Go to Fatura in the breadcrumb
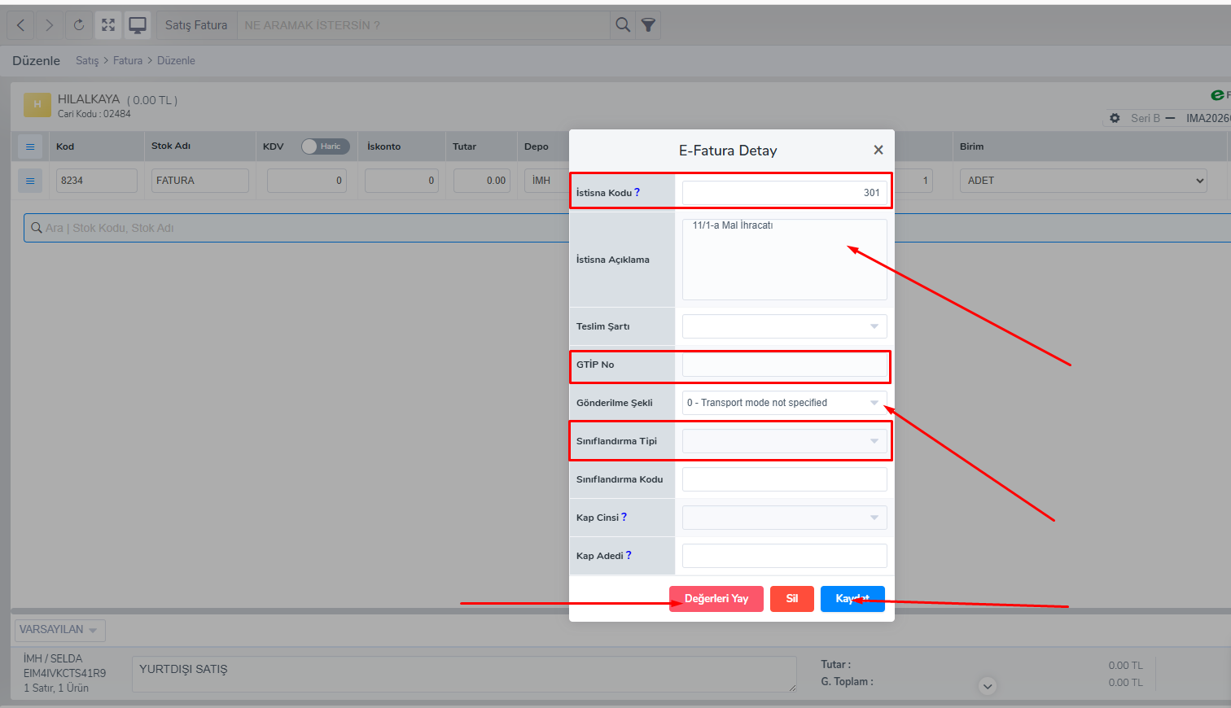The width and height of the screenshot is (1231, 708). tap(128, 61)
